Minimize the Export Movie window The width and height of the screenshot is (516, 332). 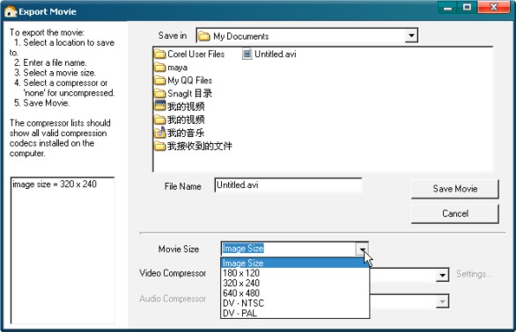tap(447, 8)
